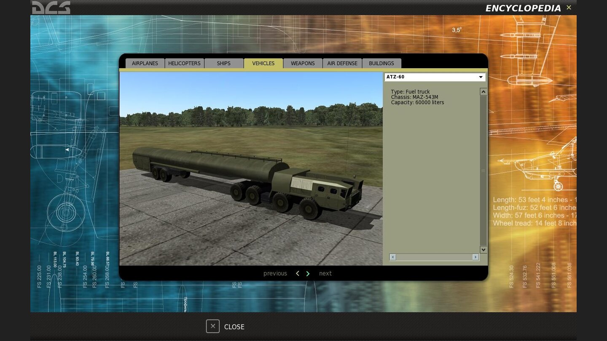607x341 pixels.
Task: Click the CLOSE button's X icon
Action: 213,326
